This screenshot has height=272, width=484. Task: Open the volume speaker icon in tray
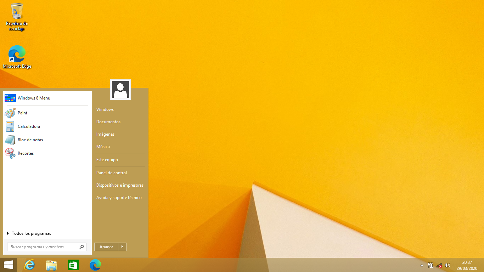click(447, 265)
